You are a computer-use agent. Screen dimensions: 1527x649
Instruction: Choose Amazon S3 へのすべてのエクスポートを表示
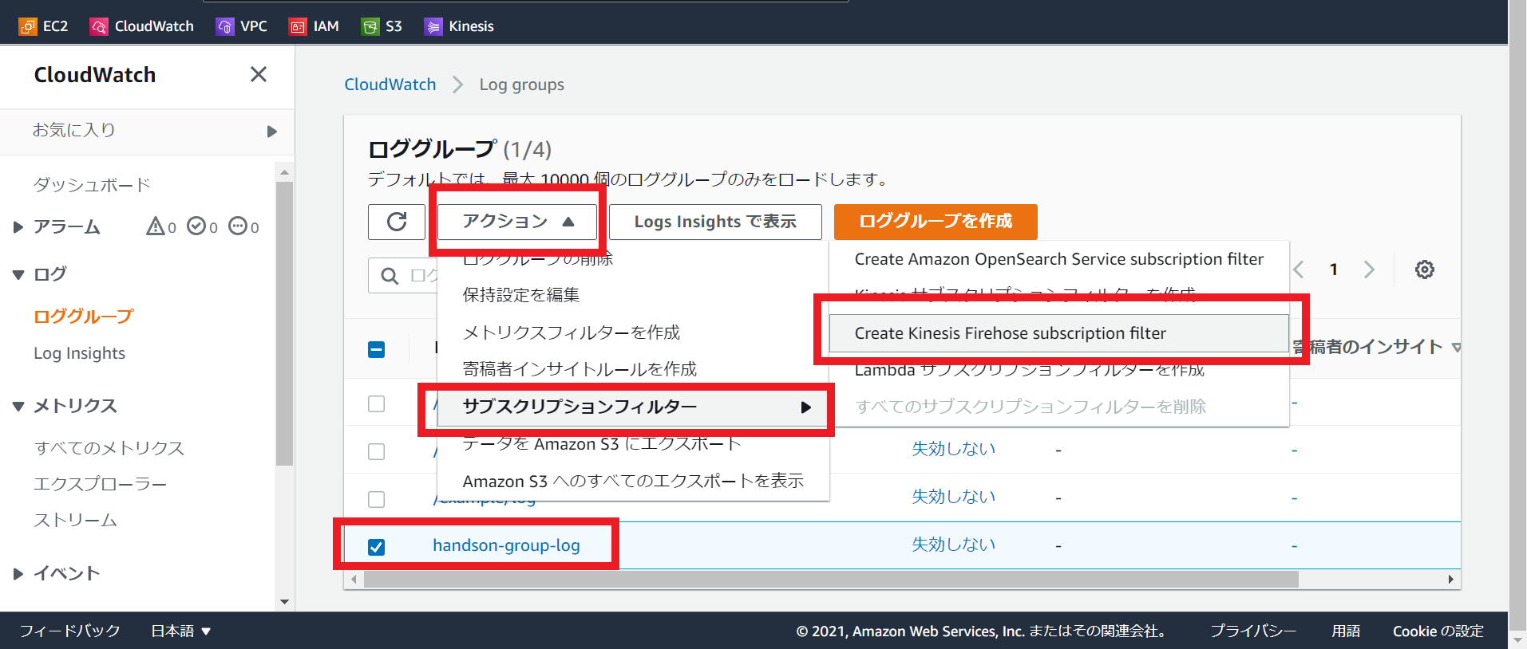pos(634,481)
